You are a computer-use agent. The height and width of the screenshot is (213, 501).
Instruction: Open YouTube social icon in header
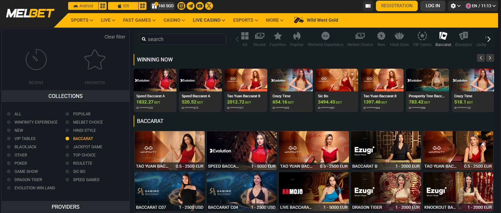[x=199, y=6]
